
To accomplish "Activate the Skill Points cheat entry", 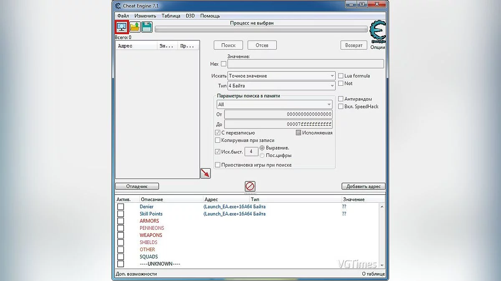I will pos(121,214).
